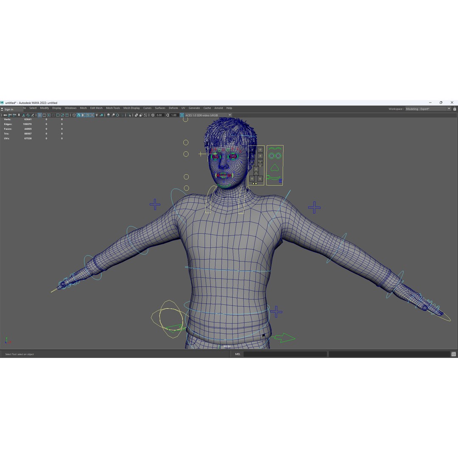Click the MEL command line input field
This screenshot has width=458, height=458.
click(x=285, y=354)
